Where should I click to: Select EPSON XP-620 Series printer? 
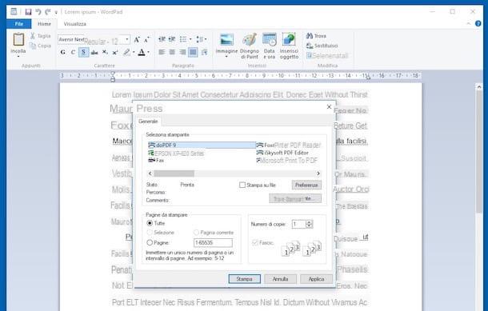coord(176,153)
